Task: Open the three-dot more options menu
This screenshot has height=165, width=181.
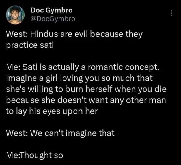Action: 171,13
